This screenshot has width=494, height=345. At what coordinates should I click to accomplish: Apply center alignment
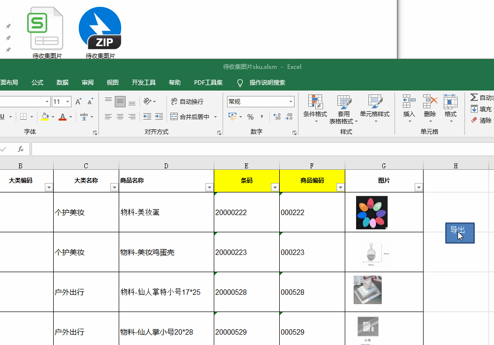120,117
